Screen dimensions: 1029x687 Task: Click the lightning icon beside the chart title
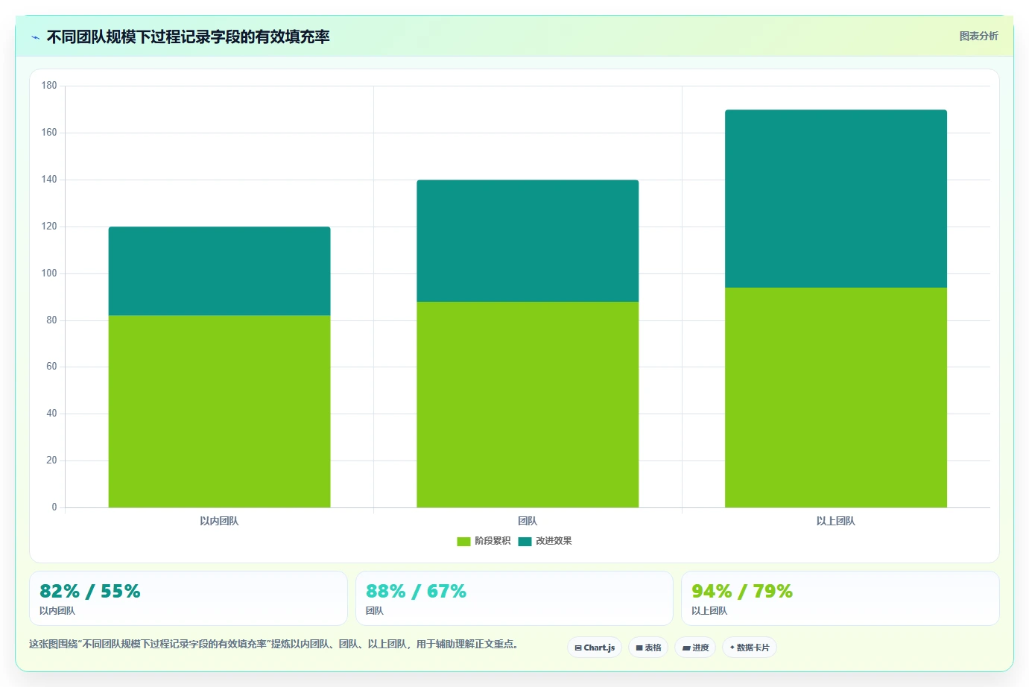[x=35, y=37]
